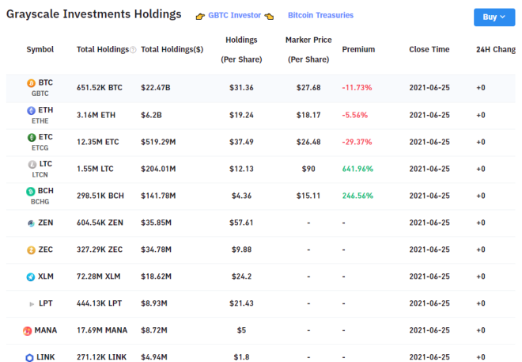The image size is (522, 362).
Task: Click the 271.12K LINK holdings value
Action: coord(101,357)
